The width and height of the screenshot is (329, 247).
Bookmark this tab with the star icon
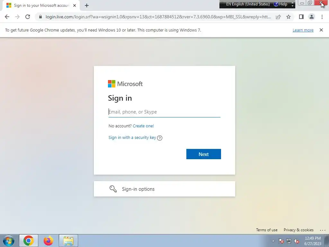point(289,17)
